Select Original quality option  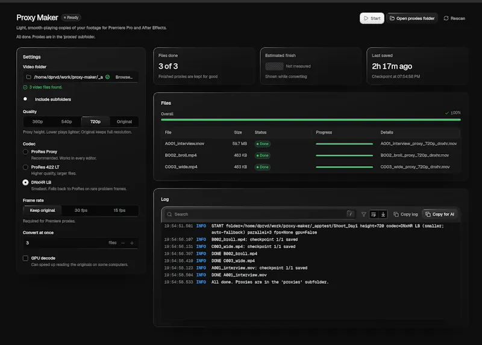[x=124, y=122]
